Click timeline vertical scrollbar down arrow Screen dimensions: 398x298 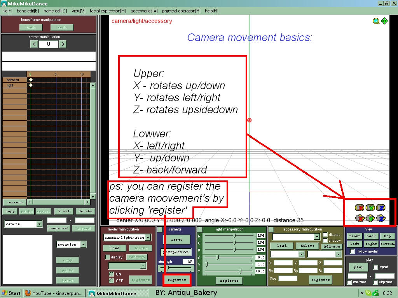(x=93, y=196)
